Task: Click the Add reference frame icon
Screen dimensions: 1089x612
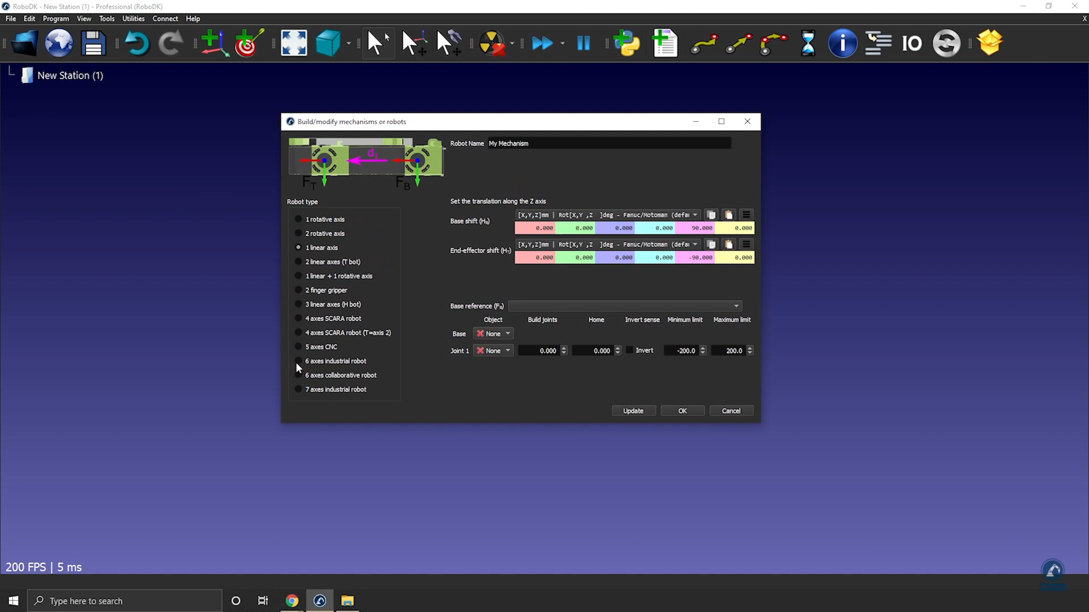Action: 214,43
